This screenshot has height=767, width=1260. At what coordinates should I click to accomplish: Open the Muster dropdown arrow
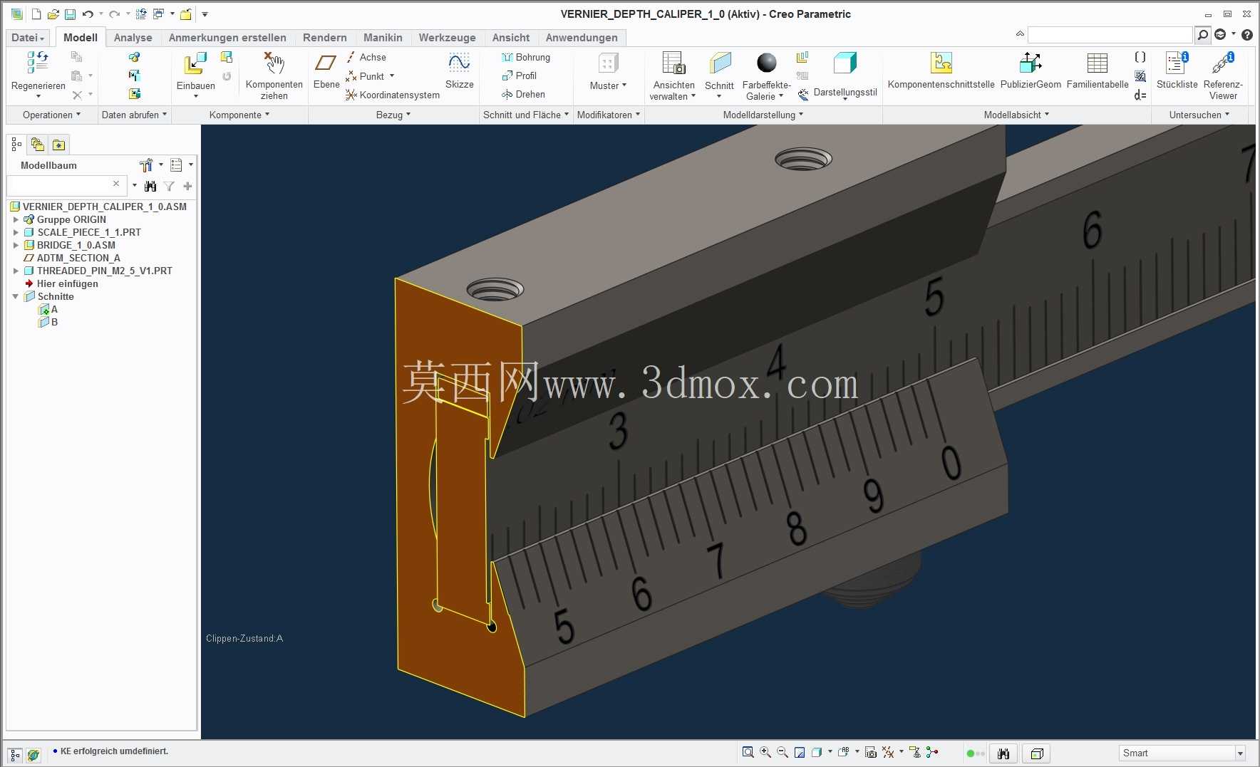click(624, 85)
